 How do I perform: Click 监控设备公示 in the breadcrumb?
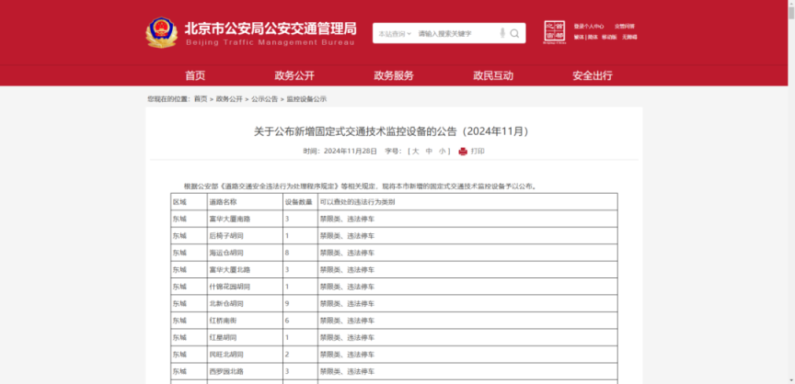[306, 98]
